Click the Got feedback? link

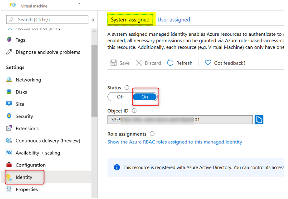coord(230,63)
